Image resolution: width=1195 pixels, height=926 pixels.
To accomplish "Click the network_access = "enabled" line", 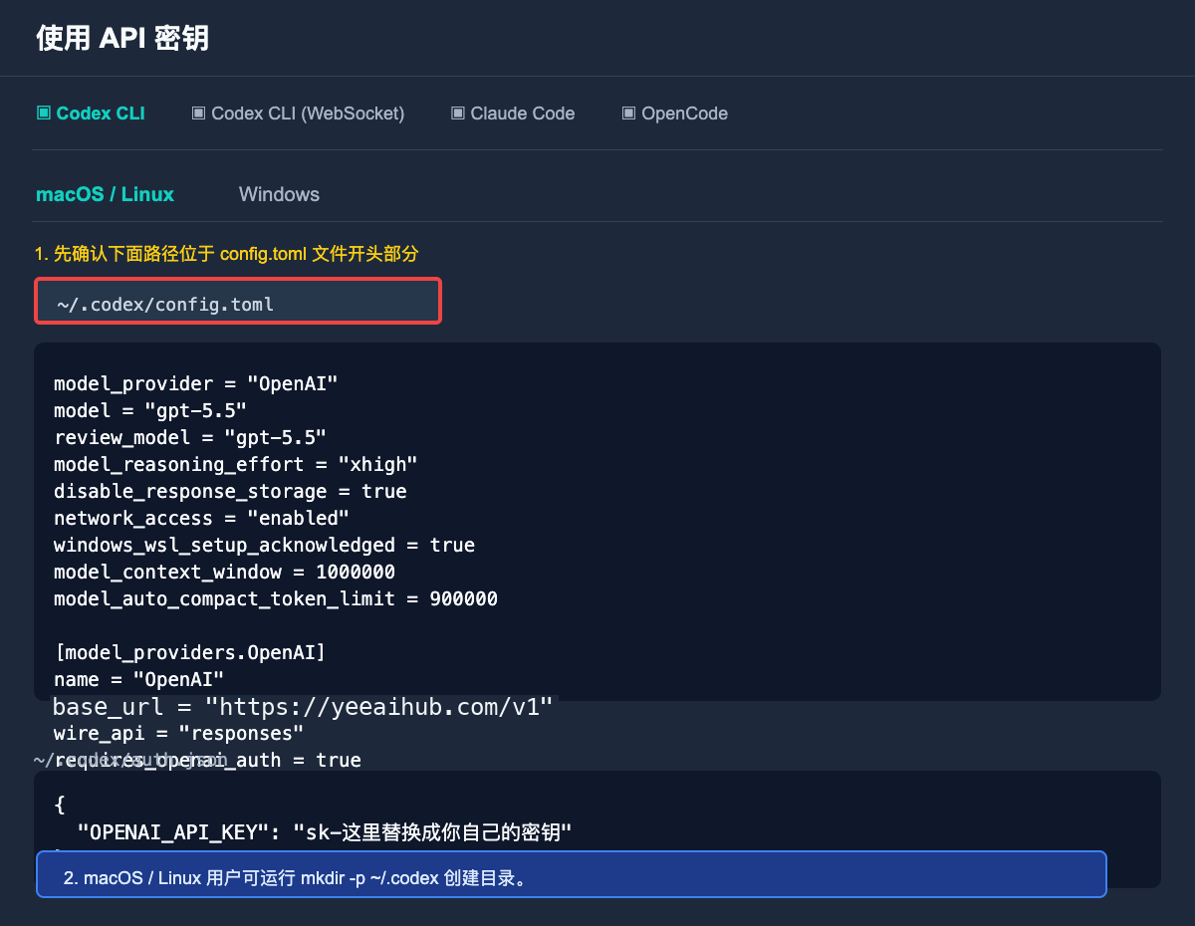I will [202, 519].
